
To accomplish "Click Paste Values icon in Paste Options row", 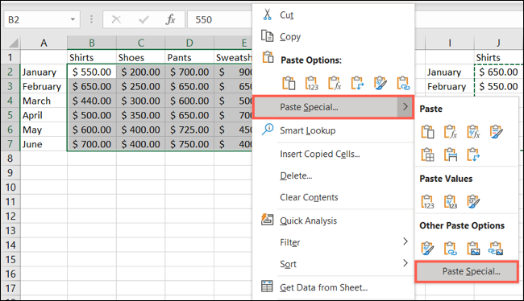I will coord(311,83).
